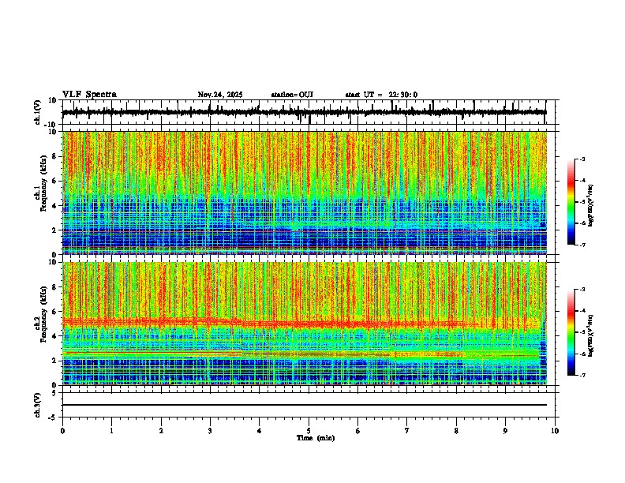Click time-axis tick label "9"
The image size is (625, 483).
[505, 431]
